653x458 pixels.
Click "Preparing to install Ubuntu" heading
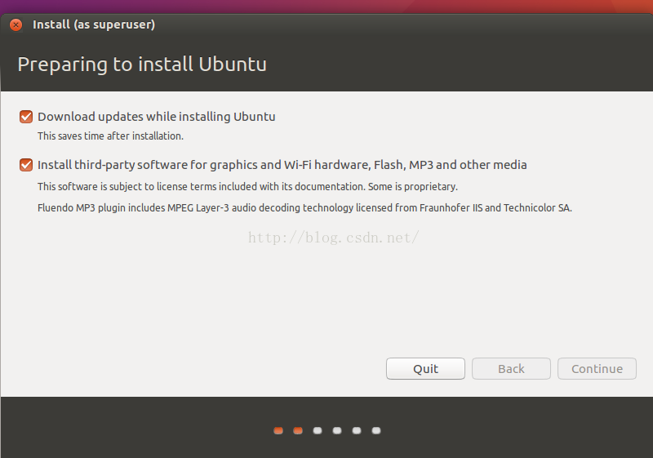tap(142, 64)
